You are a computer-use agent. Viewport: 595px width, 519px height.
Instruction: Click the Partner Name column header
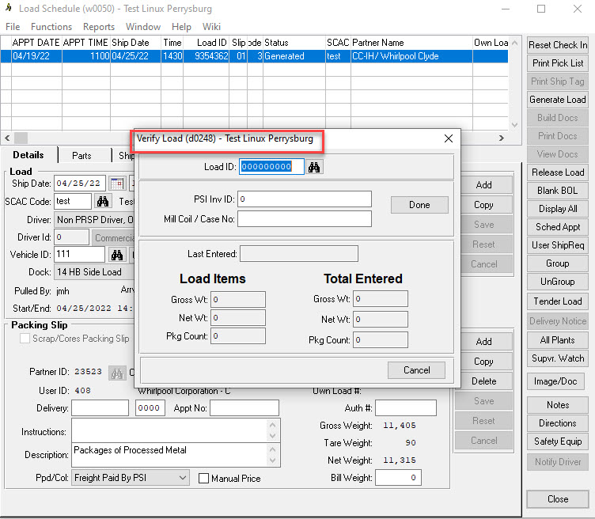[x=411, y=43]
